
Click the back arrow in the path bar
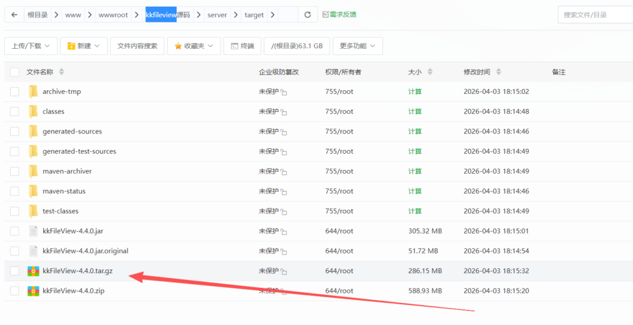[x=15, y=15]
